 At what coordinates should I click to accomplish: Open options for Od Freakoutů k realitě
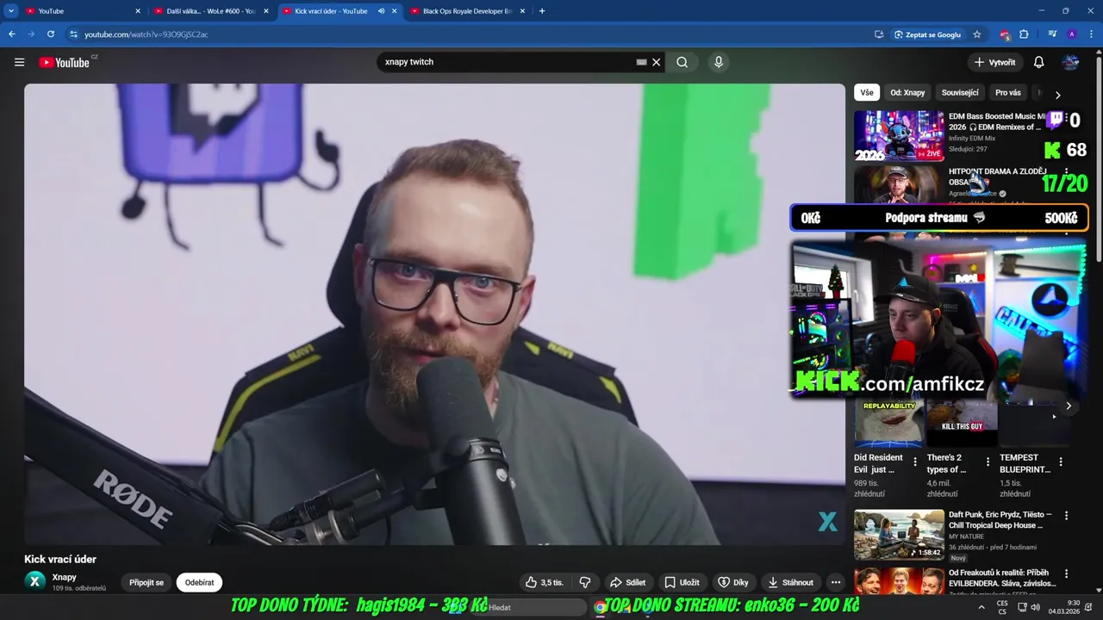[1066, 573]
